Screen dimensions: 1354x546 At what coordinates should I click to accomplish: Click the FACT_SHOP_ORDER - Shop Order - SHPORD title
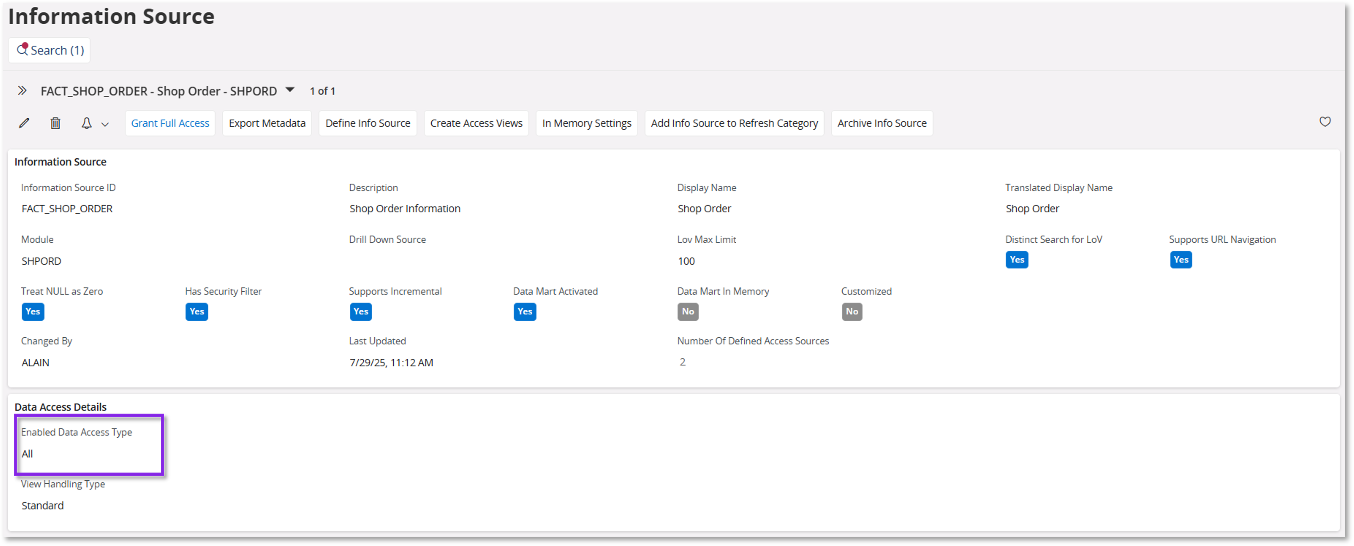click(x=159, y=91)
